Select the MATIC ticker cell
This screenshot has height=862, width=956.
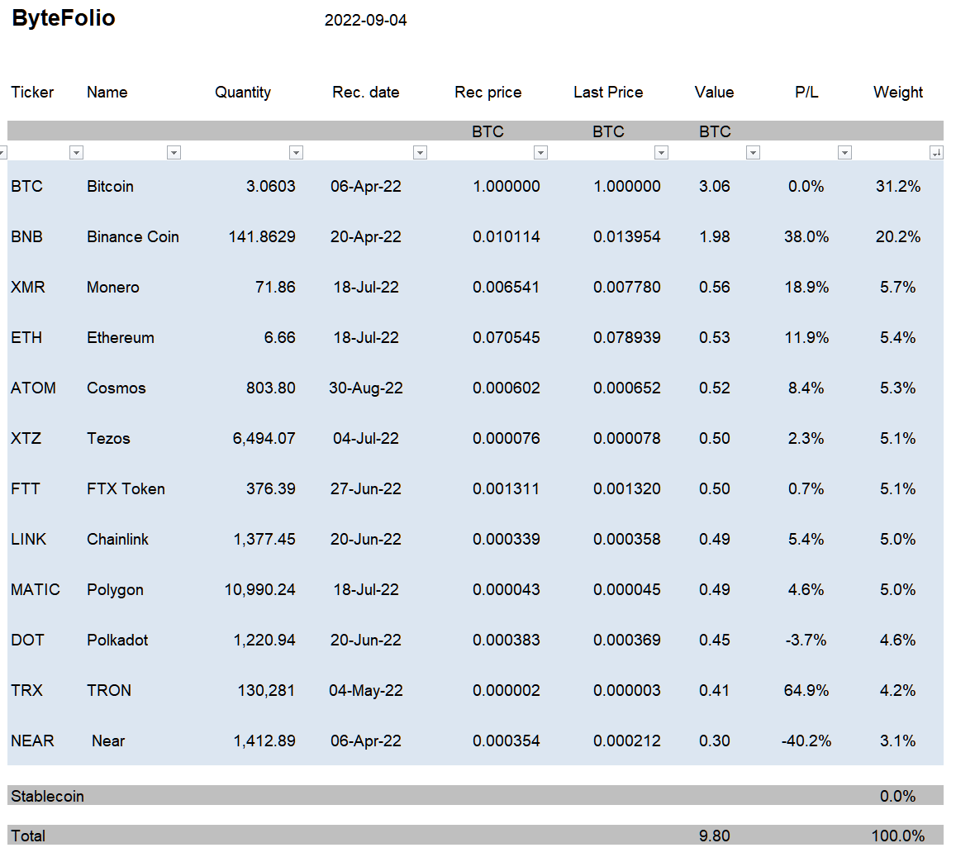pyautogui.click(x=36, y=589)
